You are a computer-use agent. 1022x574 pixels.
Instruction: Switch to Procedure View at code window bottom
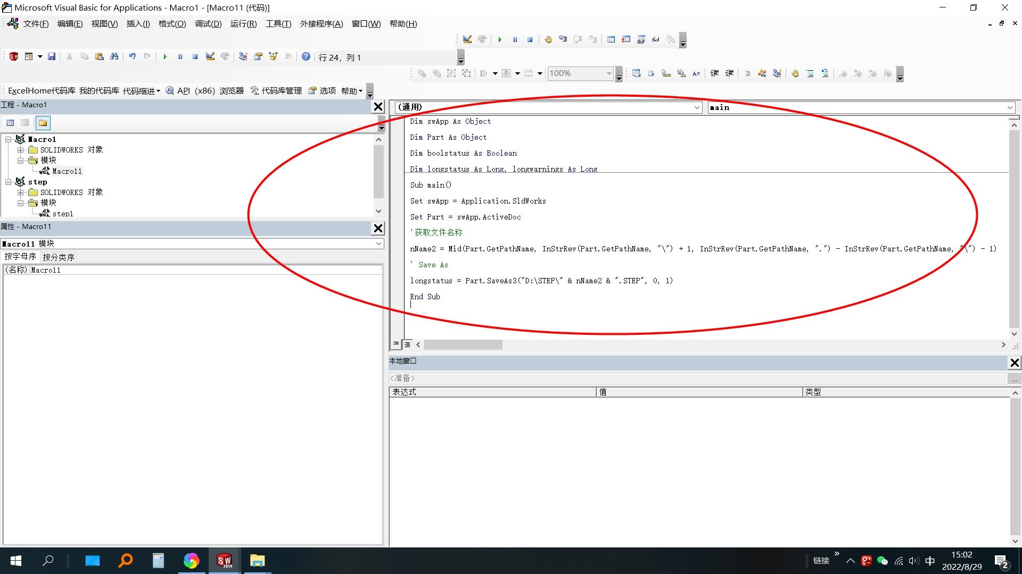pyautogui.click(x=396, y=344)
